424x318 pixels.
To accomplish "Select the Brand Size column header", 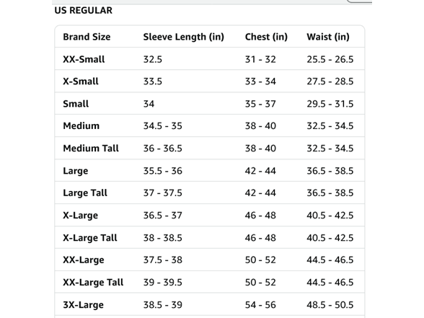I will click(x=87, y=37).
